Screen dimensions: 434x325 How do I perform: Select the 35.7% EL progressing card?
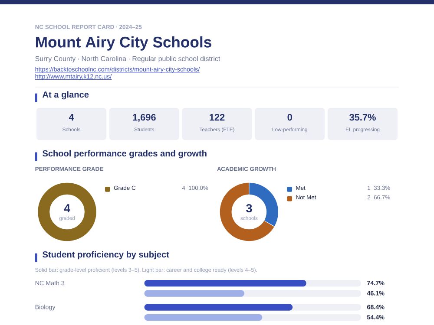click(x=362, y=124)
